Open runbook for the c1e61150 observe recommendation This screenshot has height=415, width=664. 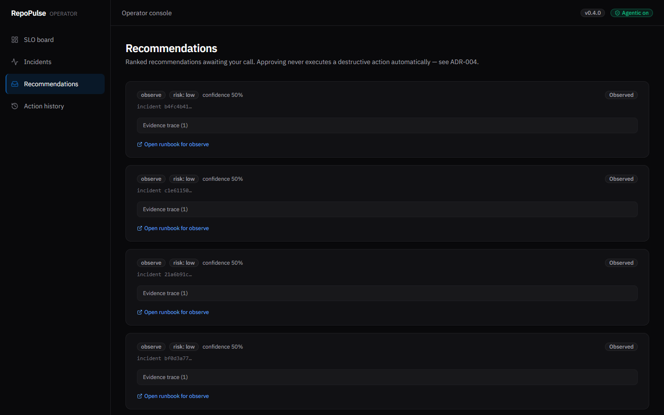point(176,228)
